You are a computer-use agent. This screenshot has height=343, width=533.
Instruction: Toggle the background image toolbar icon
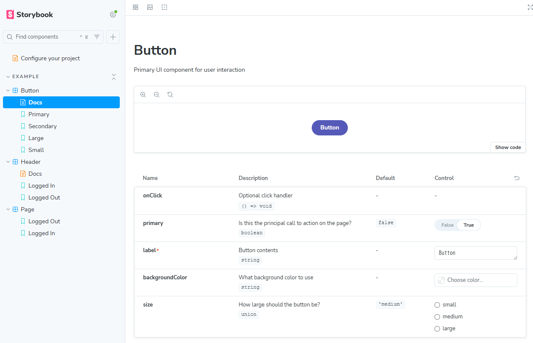[150, 7]
